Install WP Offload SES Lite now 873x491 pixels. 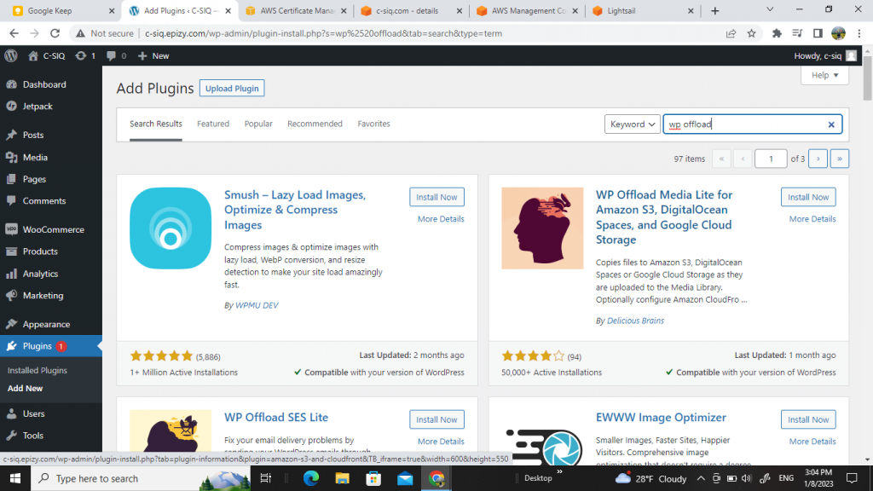tap(436, 419)
